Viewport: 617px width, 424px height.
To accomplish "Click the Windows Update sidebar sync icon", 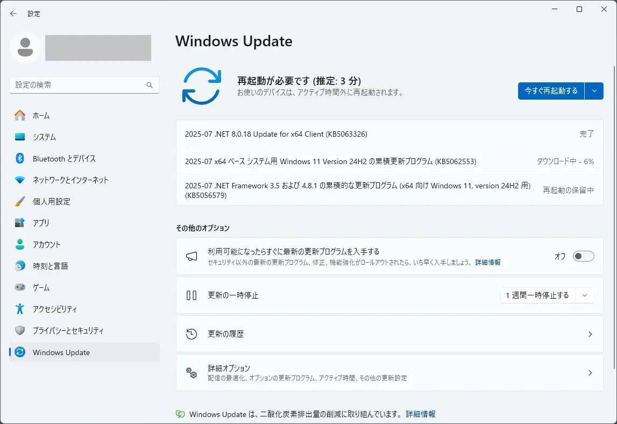I will (x=20, y=352).
